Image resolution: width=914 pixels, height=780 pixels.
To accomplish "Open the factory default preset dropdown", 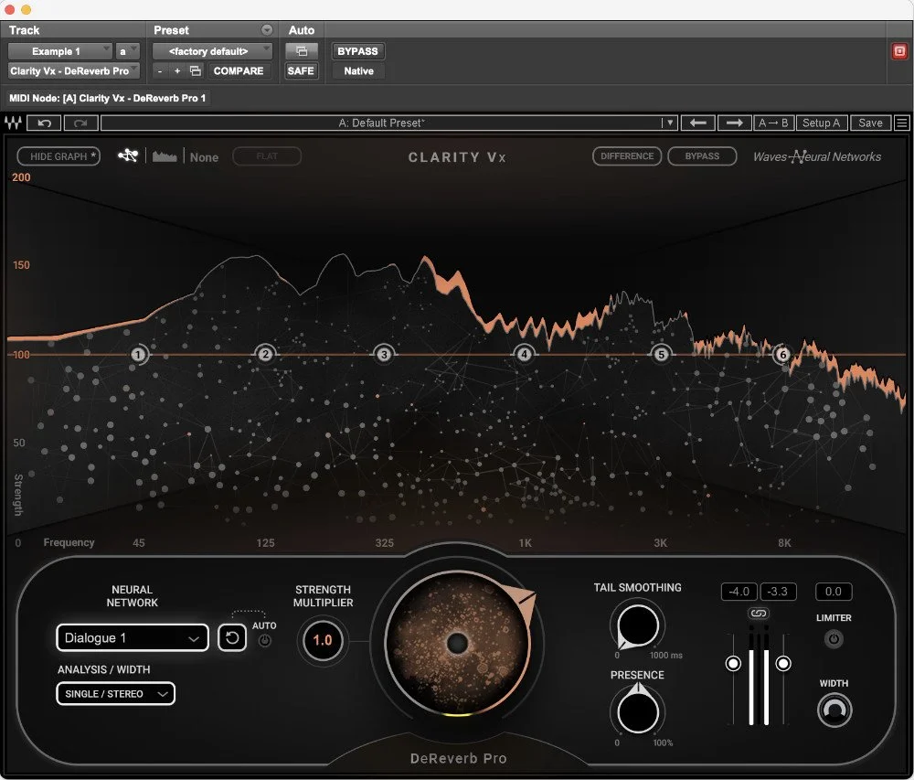I will point(212,51).
